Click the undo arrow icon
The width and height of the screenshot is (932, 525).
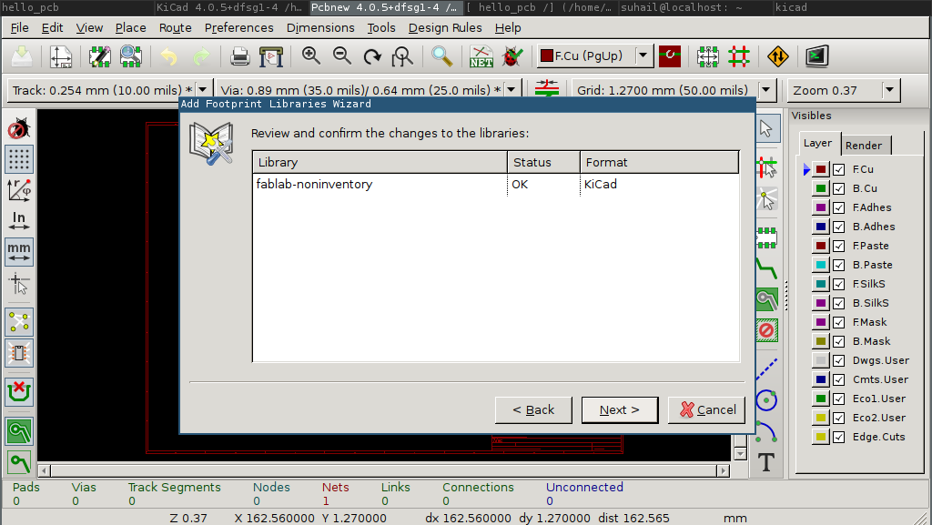168,56
